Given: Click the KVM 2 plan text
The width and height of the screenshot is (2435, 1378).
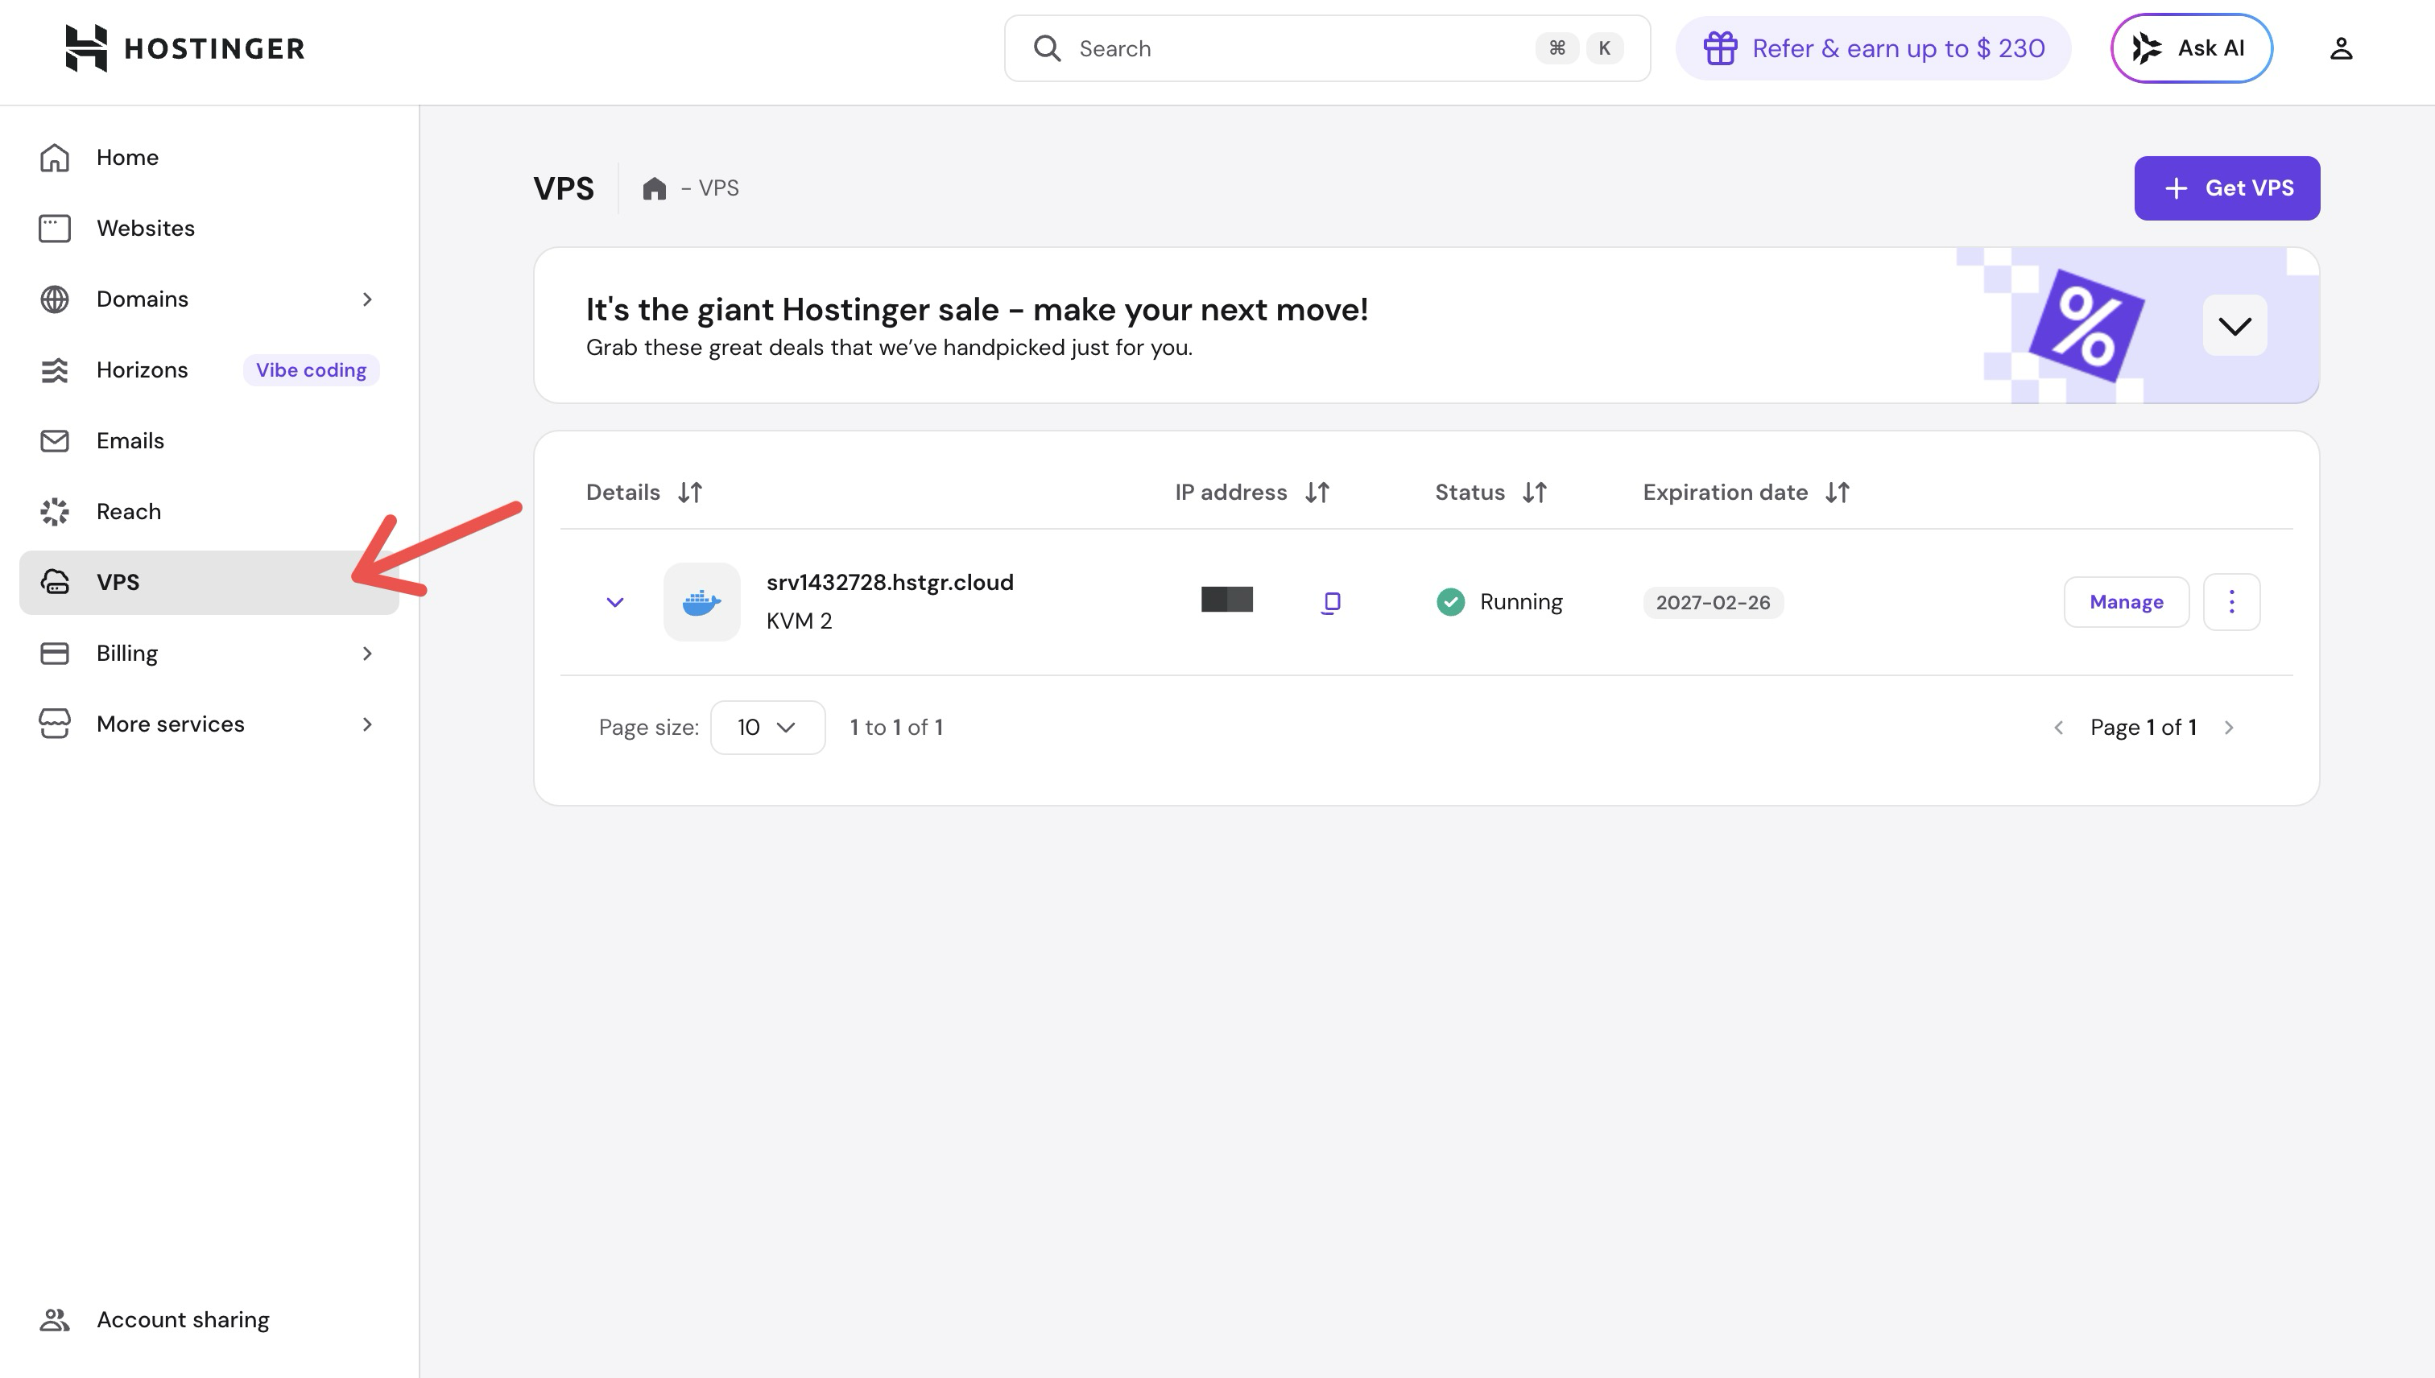Looking at the screenshot, I should (799, 622).
